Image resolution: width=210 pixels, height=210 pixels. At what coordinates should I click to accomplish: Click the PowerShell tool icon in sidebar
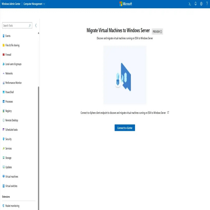(4, 92)
